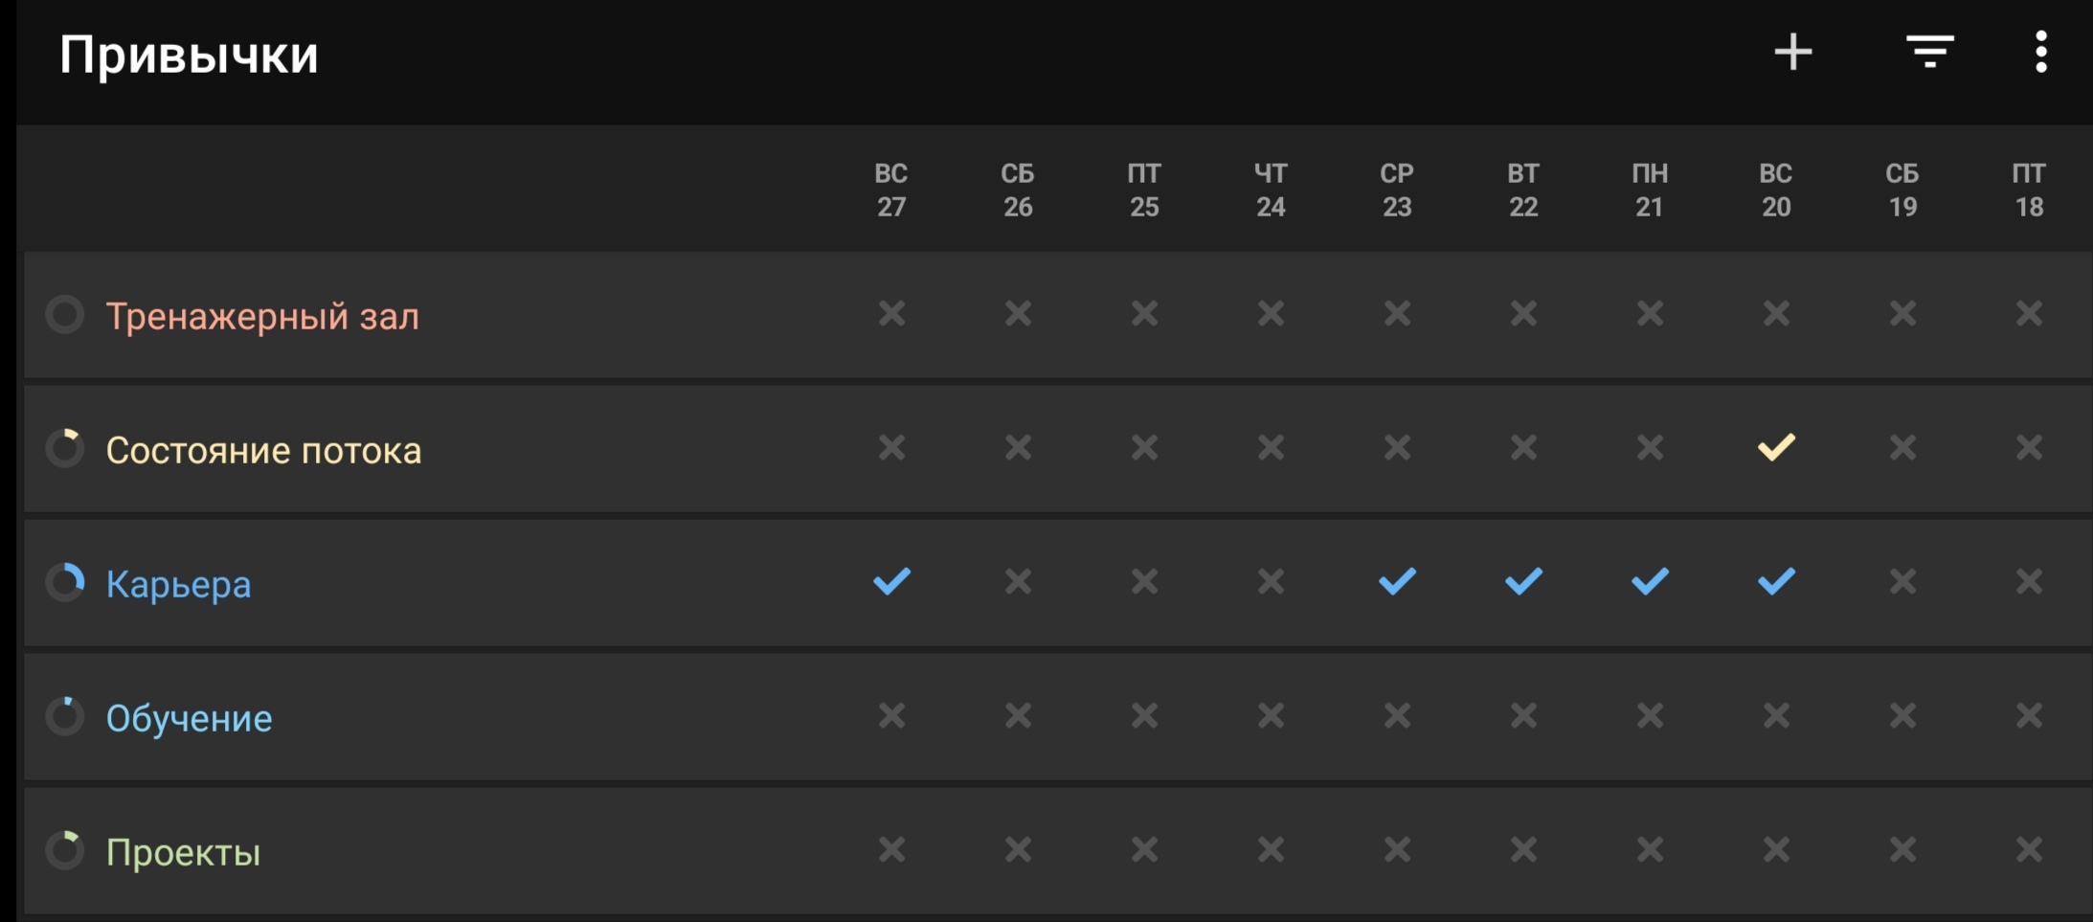Mark Проекты done on Thursday 24

click(x=1271, y=849)
